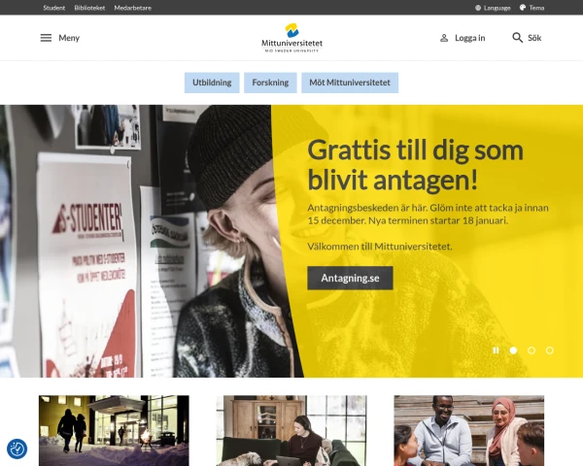
Task: Open the cookie settings badge icon
Action: pyautogui.click(x=17, y=449)
